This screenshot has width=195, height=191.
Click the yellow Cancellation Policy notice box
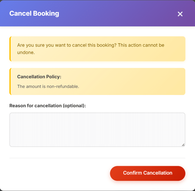pyautogui.click(x=97, y=81)
